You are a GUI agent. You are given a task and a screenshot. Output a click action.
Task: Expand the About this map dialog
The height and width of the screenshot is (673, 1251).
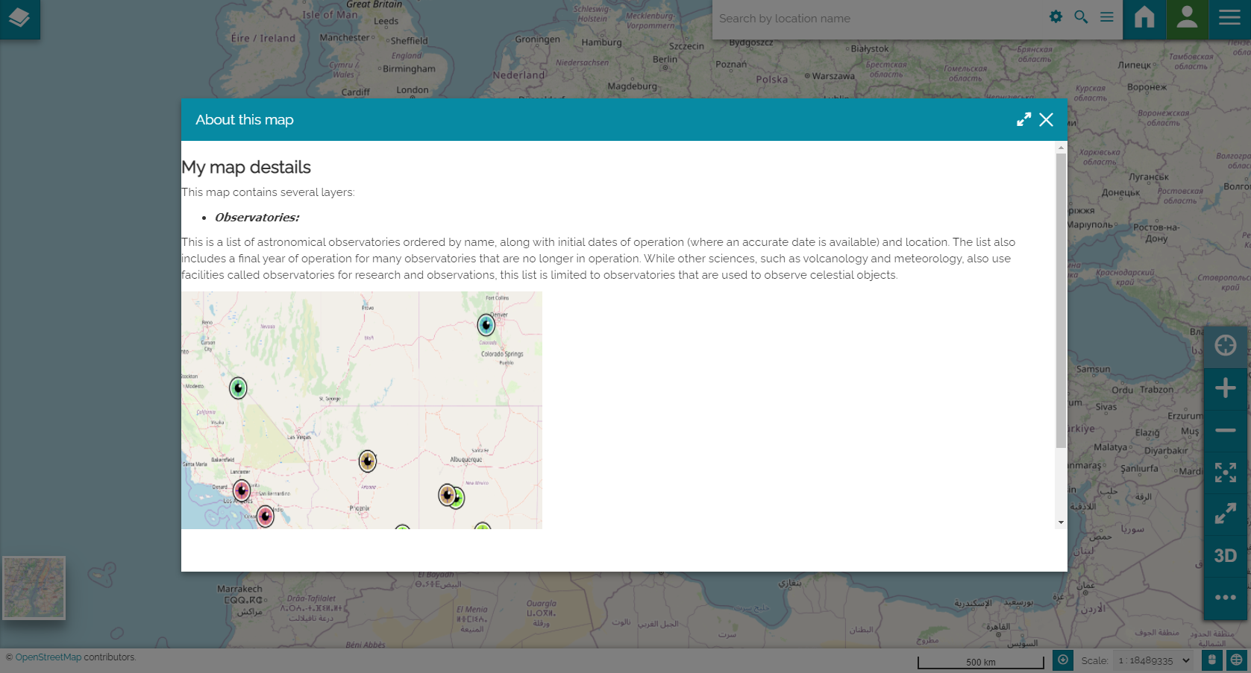pyautogui.click(x=1023, y=120)
